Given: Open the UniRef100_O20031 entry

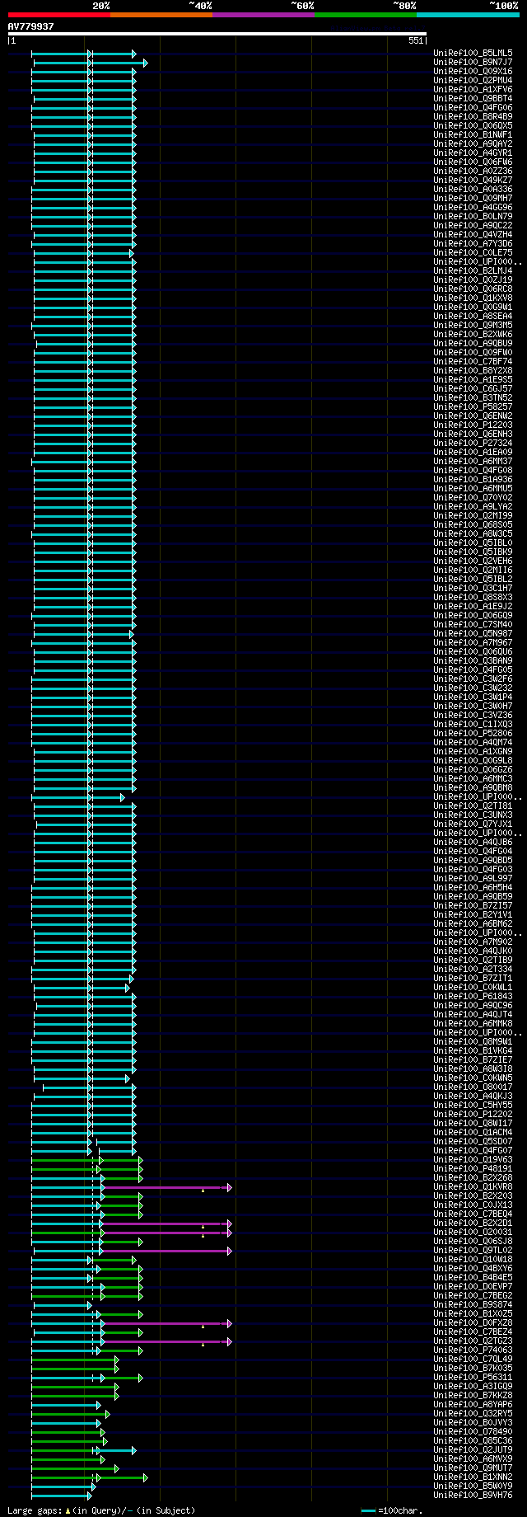Looking at the screenshot, I should click(x=473, y=1232).
